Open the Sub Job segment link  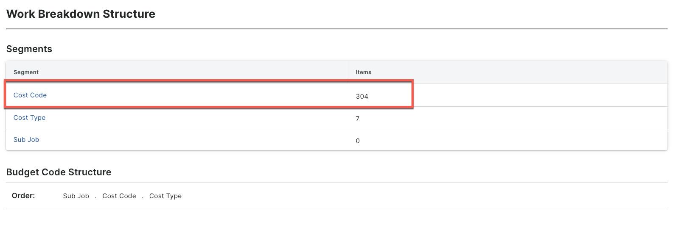click(x=26, y=140)
